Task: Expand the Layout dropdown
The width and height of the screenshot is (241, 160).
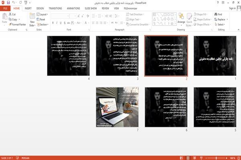Action: pos(42,14)
